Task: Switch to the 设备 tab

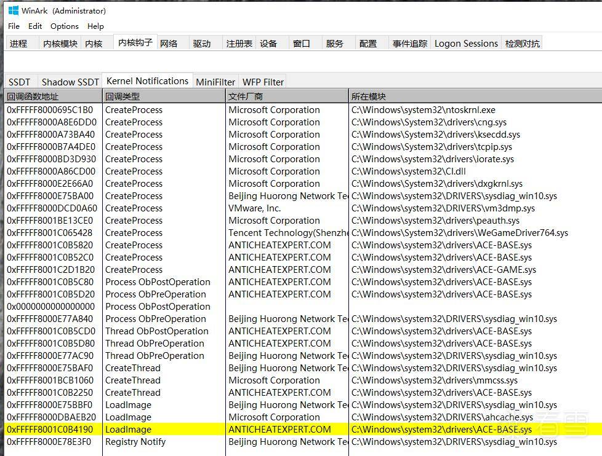Action: coord(272,43)
